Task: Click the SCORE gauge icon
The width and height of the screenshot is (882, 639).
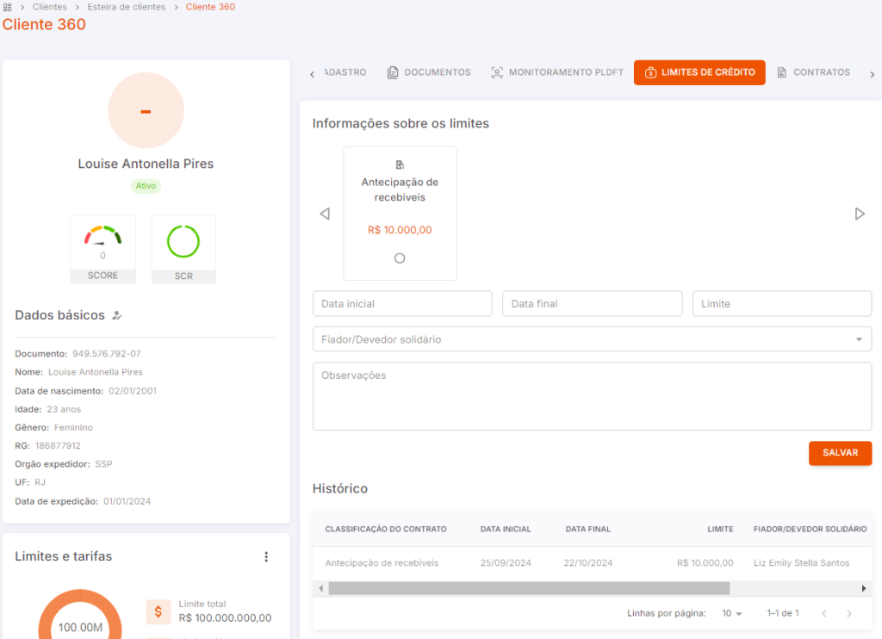Action: [103, 236]
